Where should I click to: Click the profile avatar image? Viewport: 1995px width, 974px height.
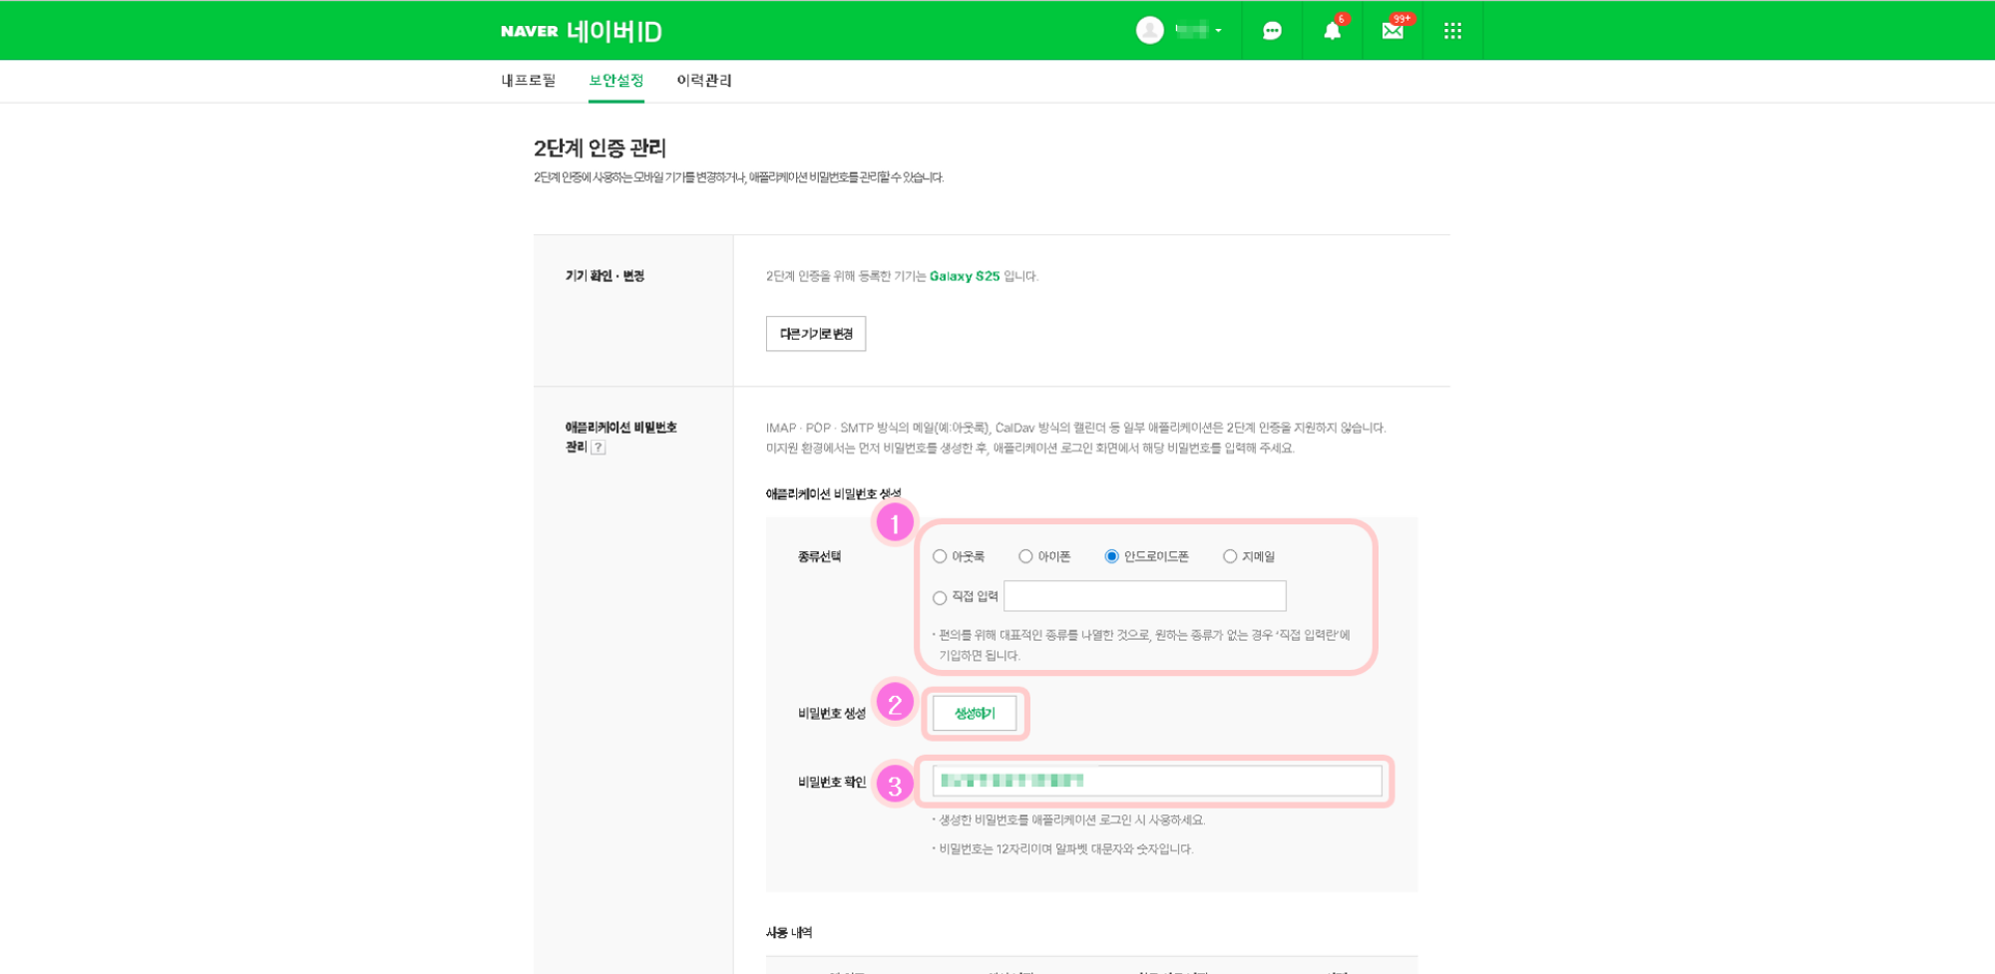point(1149,30)
